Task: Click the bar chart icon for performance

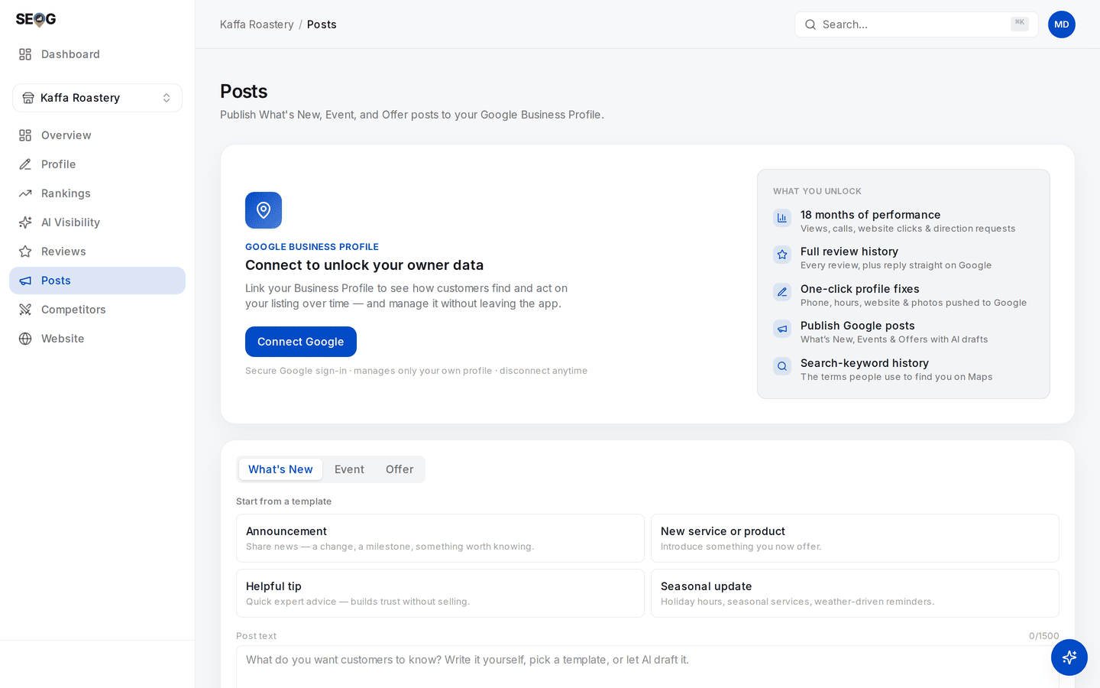Action: [782, 218]
